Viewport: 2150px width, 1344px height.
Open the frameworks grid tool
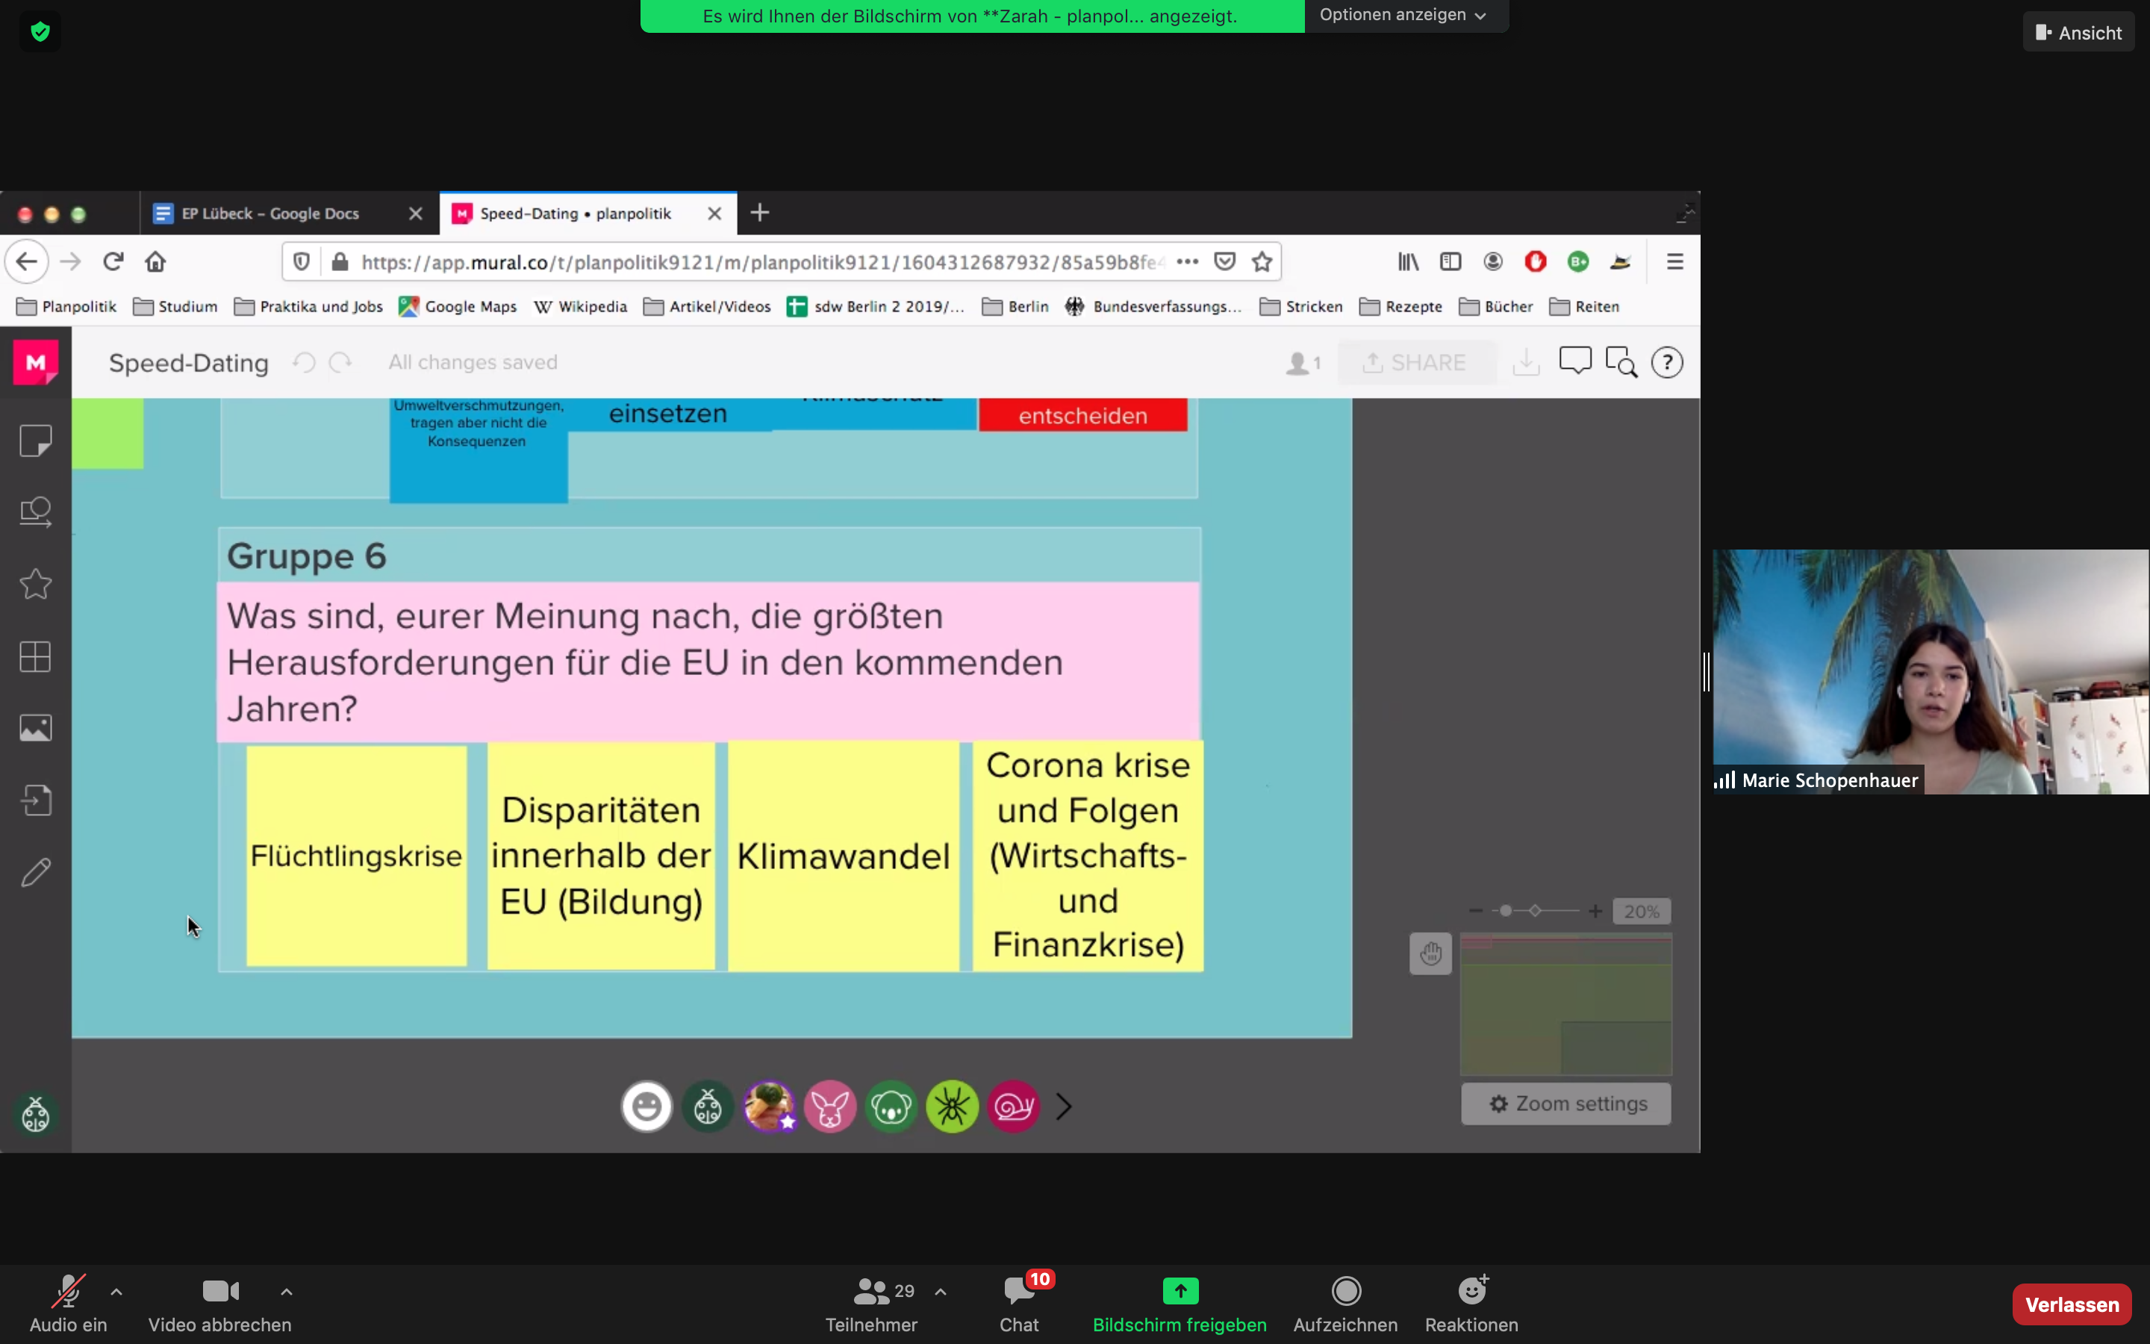pos(36,657)
